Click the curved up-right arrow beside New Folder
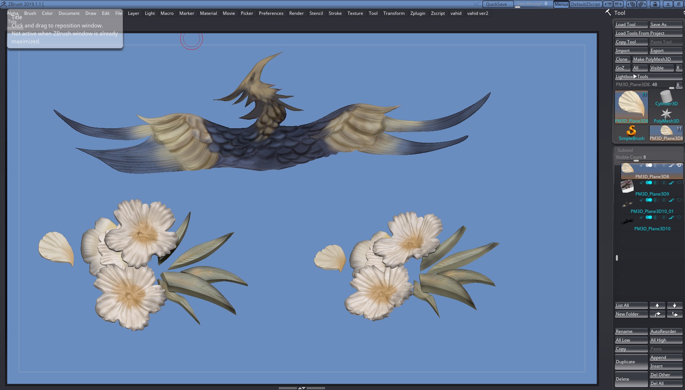Screen dimensions: 685x390 [x=657, y=314]
